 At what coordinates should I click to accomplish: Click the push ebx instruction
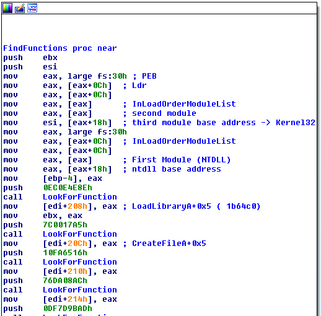[30, 58]
